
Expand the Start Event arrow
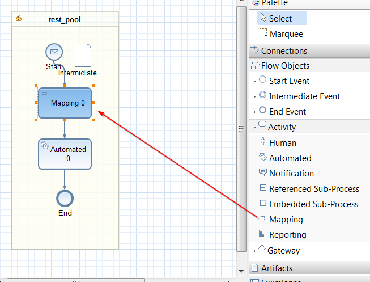(254, 82)
